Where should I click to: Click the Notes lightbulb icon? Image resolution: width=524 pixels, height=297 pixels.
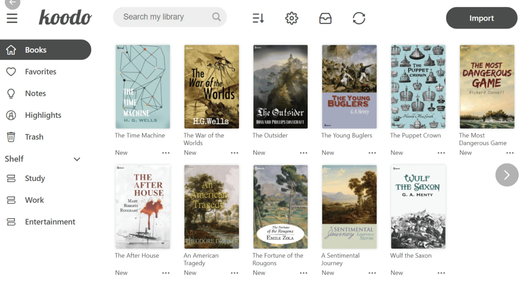pos(11,94)
